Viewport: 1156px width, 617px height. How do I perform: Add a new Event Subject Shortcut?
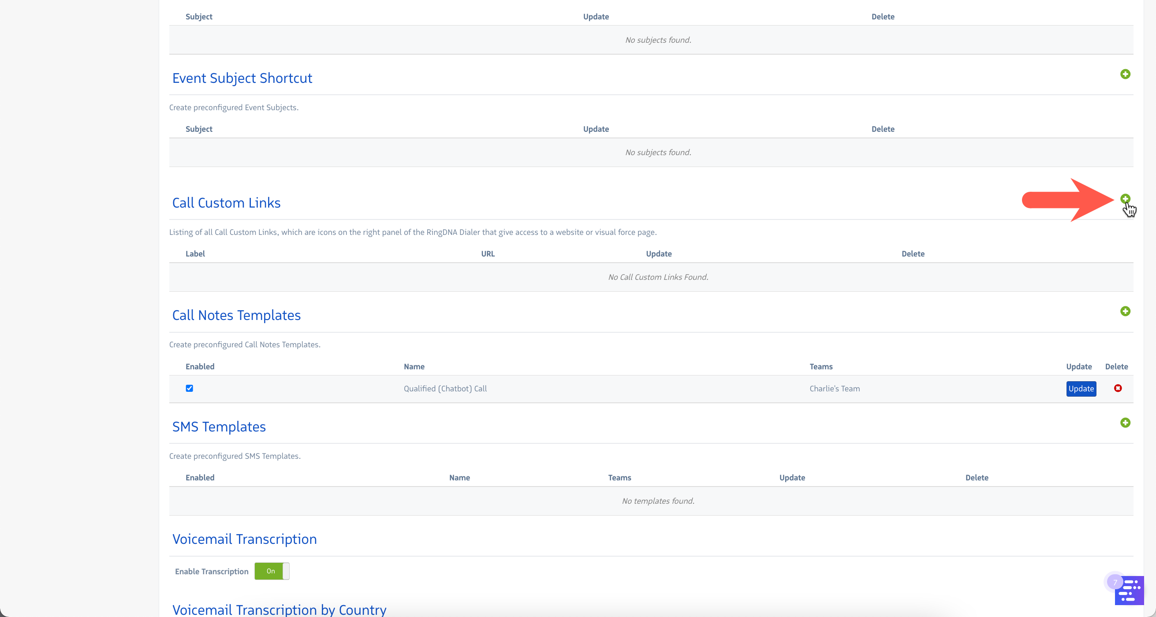click(1125, 74)
